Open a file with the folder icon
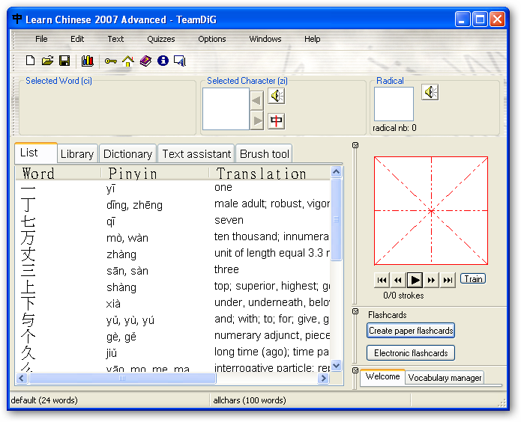The image size is (521, 422). tap(47, 61)
